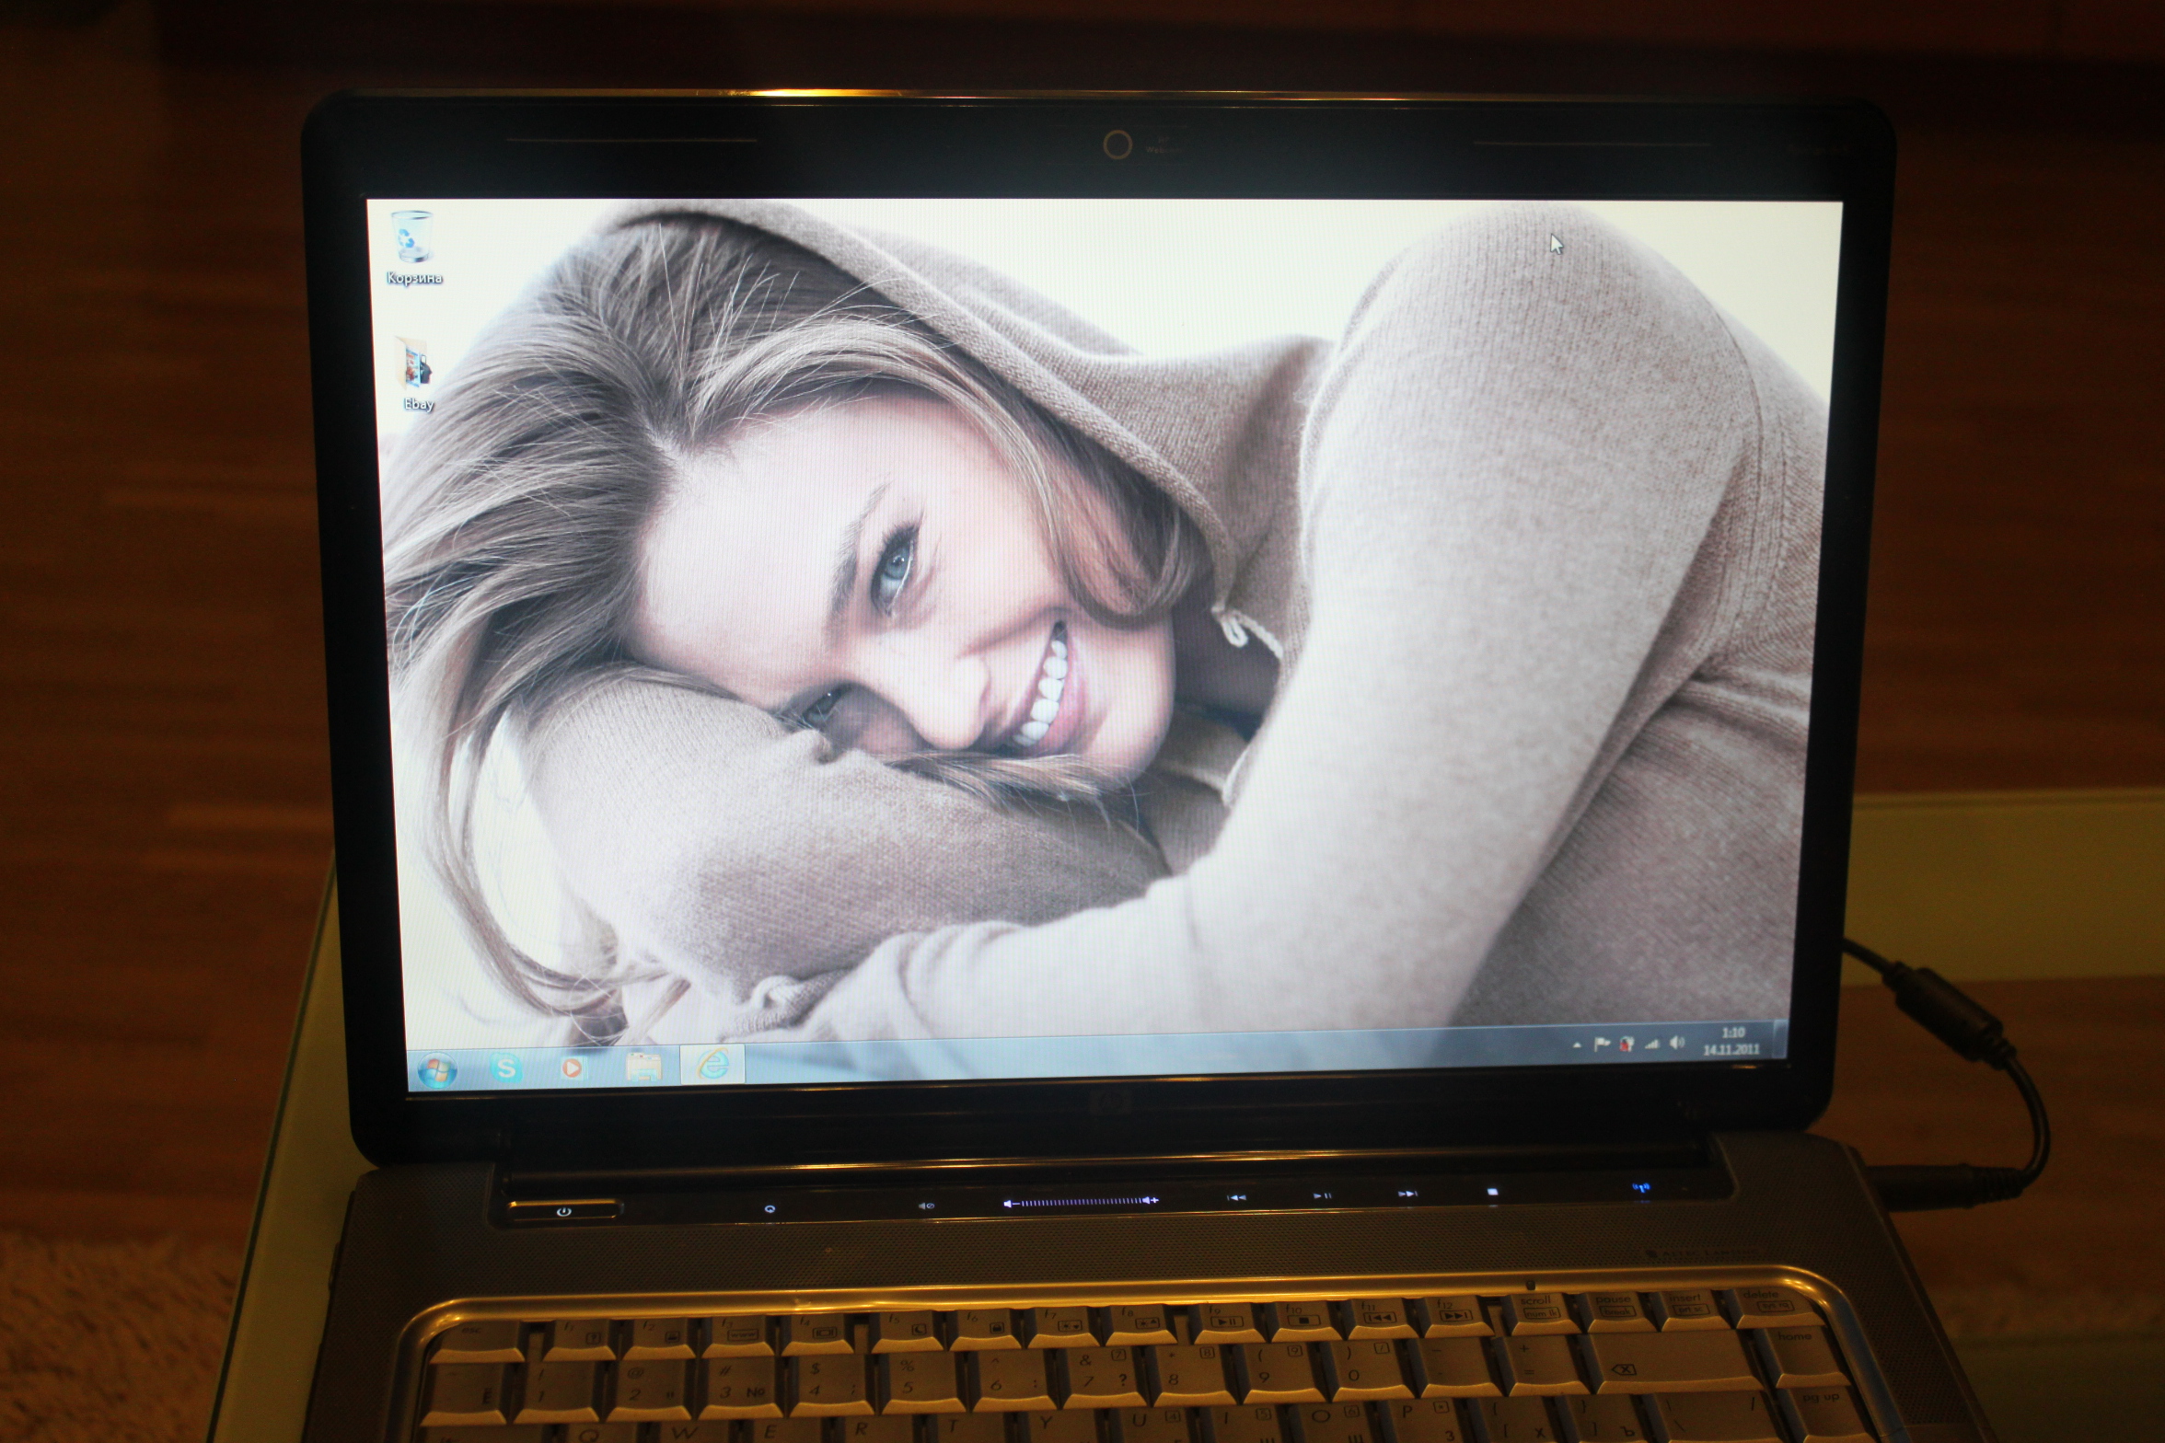Screen dimensions: 2165x1443
Task: Expand hidden system tray icons arrow
Action: pos(1577,1045)
